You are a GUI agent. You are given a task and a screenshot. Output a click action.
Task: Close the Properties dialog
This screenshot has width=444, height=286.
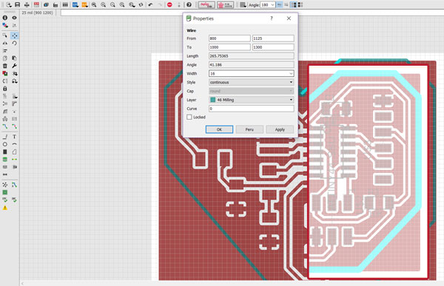(x=289, y=18)
